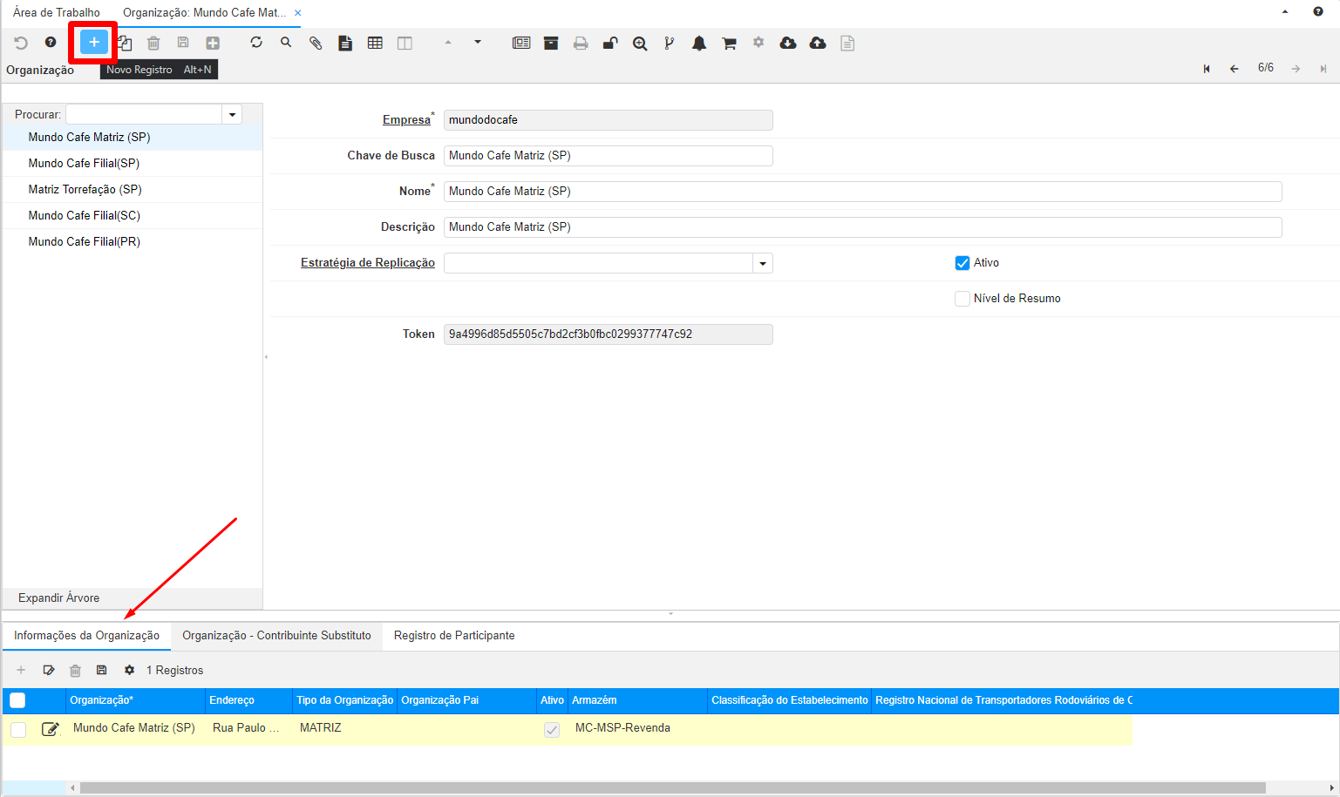The image size is (1340, 797).
Task: Click the Novo Registro plus button
Action: pyautogui.click(x=94, y=43)
